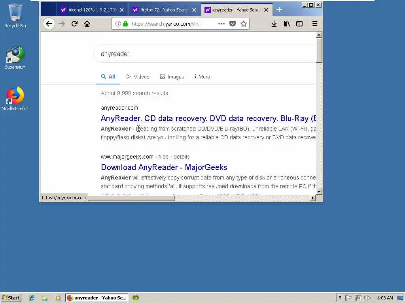The width and height of the screenshot is (405, 303).
Task: Toggle the sidebar view
Action: pyautogui.click(x=299, y=24)
